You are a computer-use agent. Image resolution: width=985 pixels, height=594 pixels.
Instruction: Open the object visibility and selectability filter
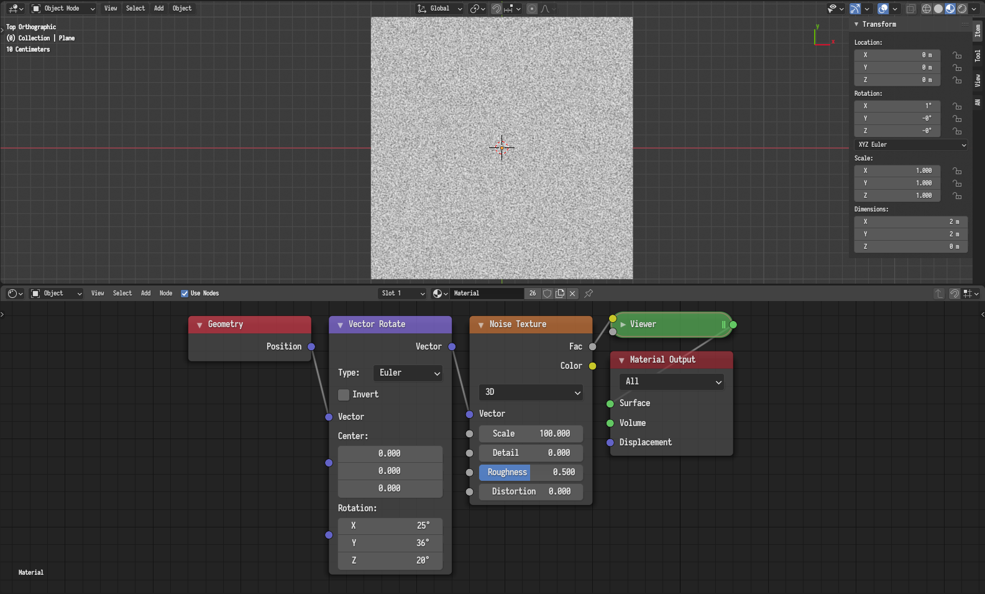[x=836, y=9]
